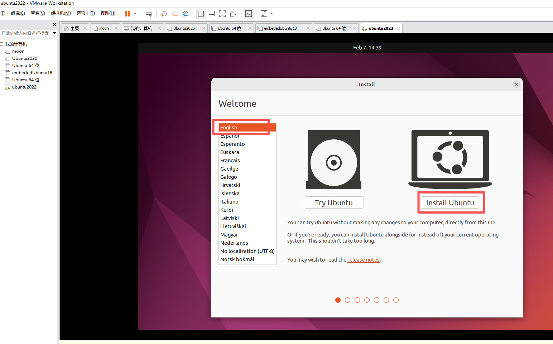Take a snapshot of the virtual machine
The width and height of the screenshot is (553, 344).
click(164, 14)
